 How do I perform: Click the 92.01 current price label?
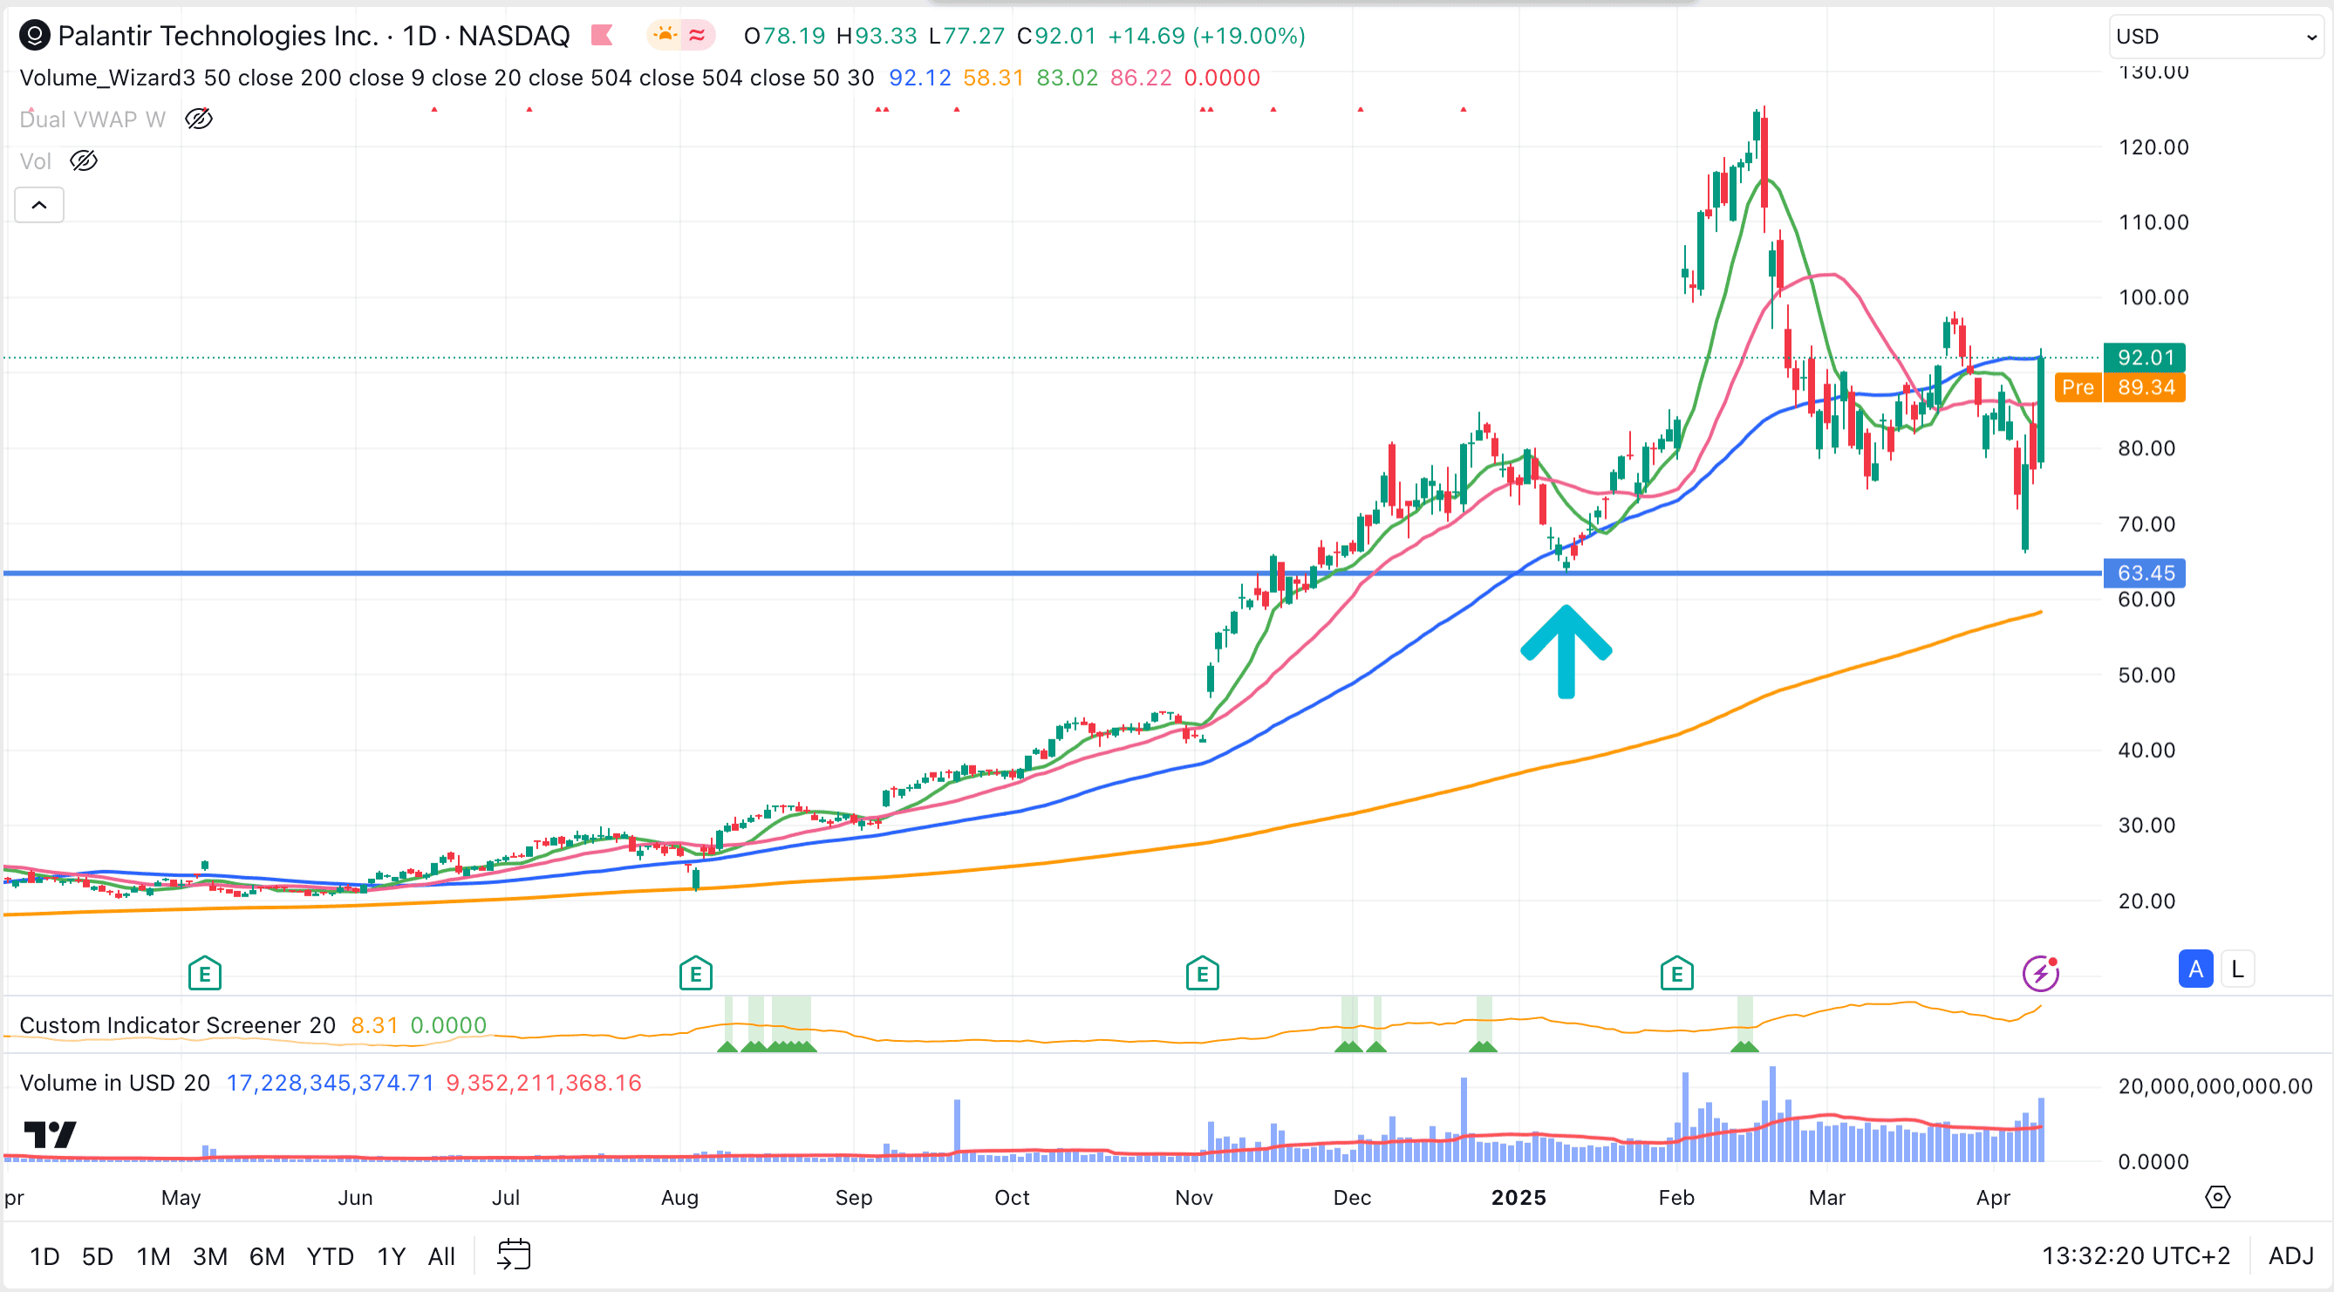pyautogui.click(x=2145, y=357)
